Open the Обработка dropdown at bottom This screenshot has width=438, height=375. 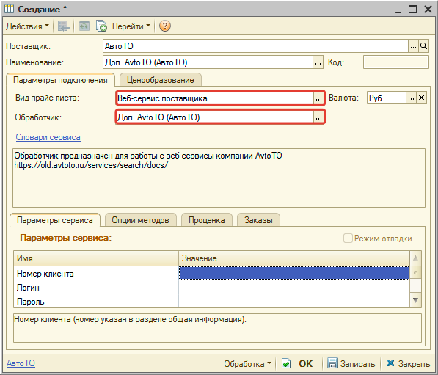[x=247, y=363]
